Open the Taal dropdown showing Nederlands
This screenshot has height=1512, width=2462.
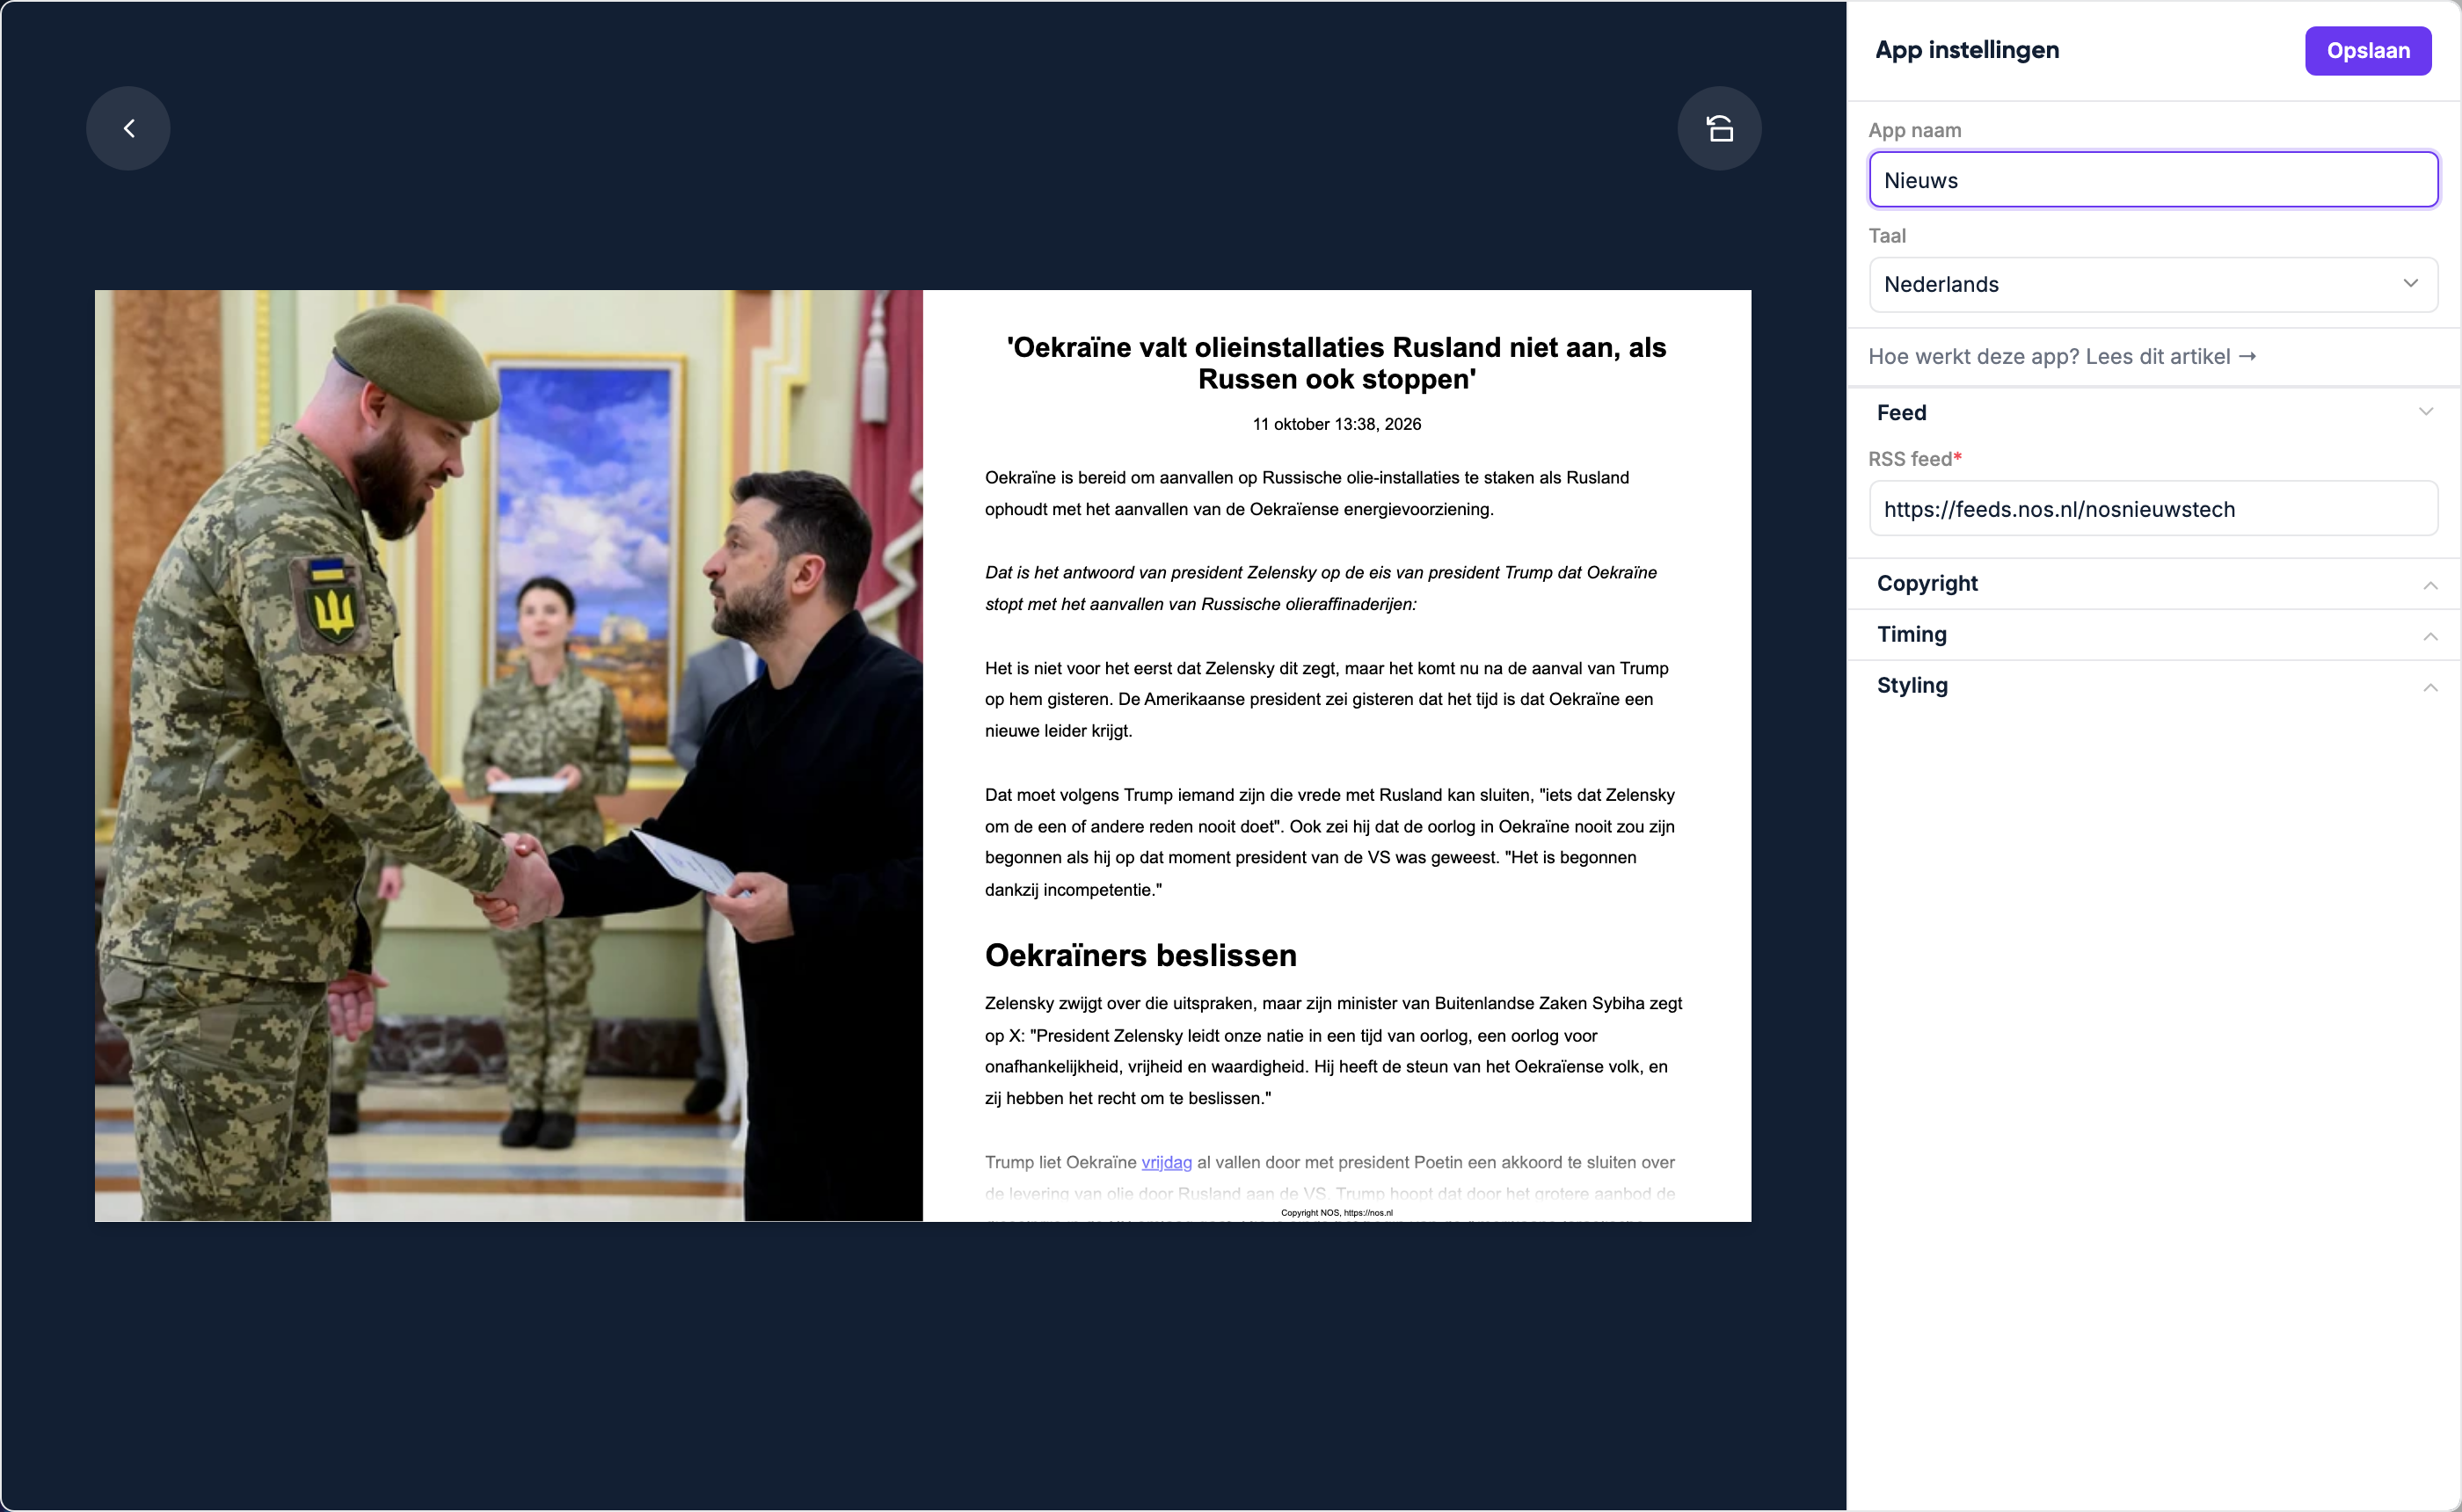click(x=2153, y=284)
